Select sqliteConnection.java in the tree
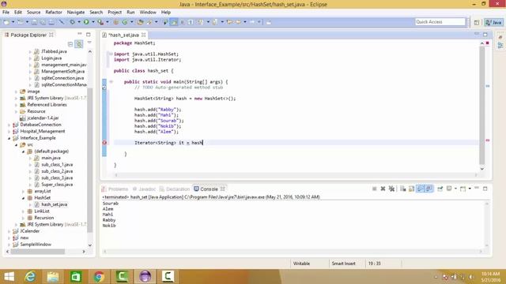Screen dimensions: 506x284 [x=62, y=78]
